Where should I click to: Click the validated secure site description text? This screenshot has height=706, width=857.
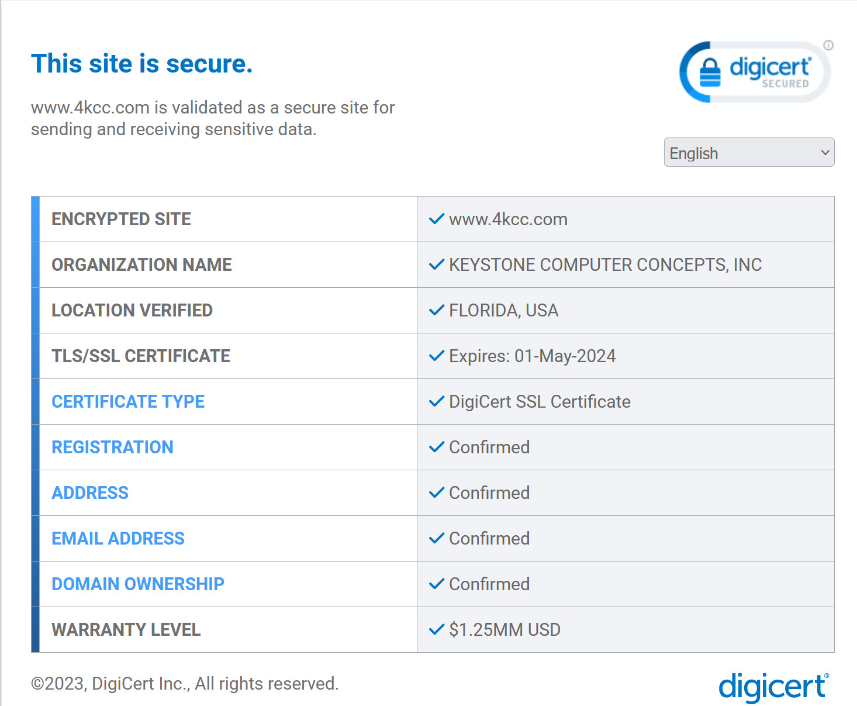[213, 118]
